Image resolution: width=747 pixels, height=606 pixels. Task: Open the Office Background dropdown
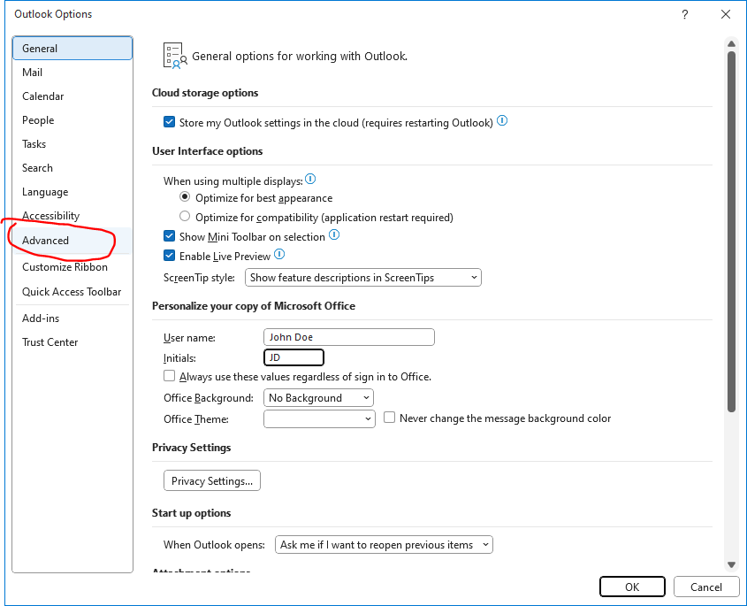point(318,397)
